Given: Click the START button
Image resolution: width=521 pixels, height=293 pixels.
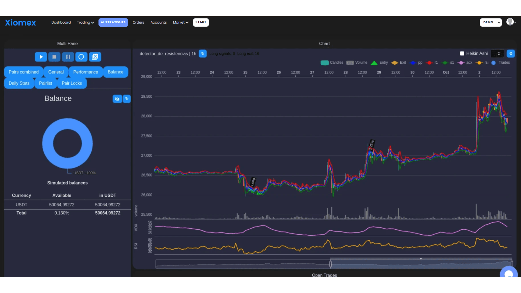Looking at the screenshot, I should (201, 22).
